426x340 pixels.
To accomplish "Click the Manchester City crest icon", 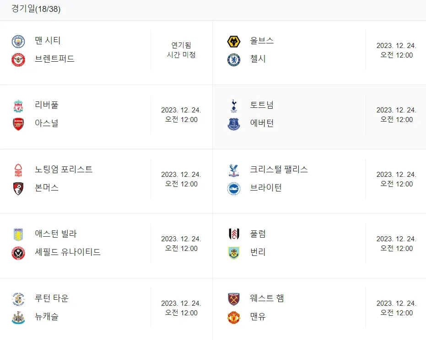I will 18,42.
